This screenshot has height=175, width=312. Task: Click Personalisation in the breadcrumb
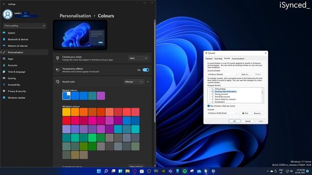[x=75, y=16]
